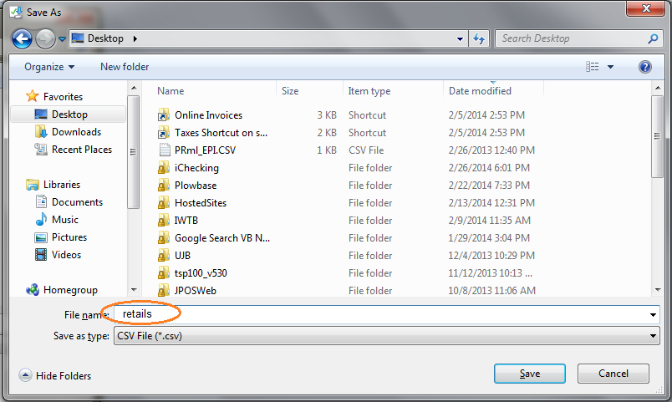Image resolution: width=672 pixels, height=402 pixels.
Task: Open the Organize menu
Action: pyautogui.click(x=48, y=67)
